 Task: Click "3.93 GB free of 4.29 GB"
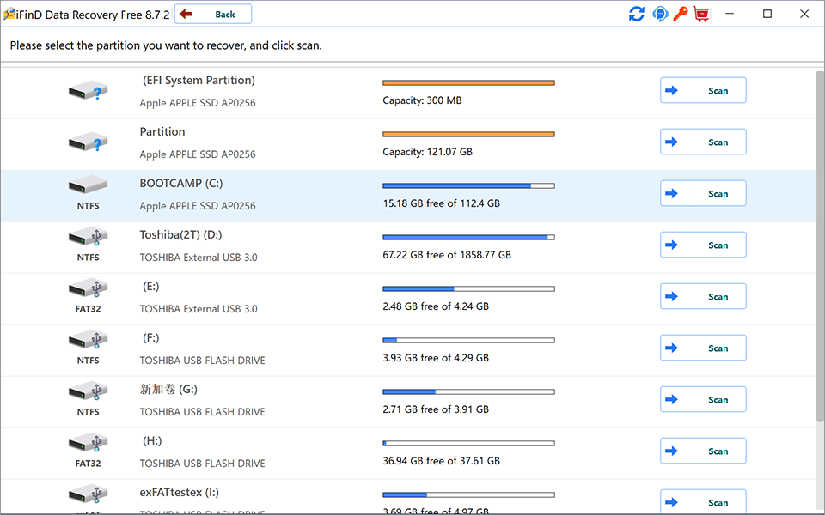(x=436, y=358)
